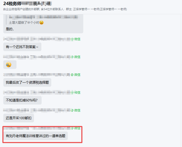Click the message 我最后改了一个资源税选择题

(x=27, y=82)
